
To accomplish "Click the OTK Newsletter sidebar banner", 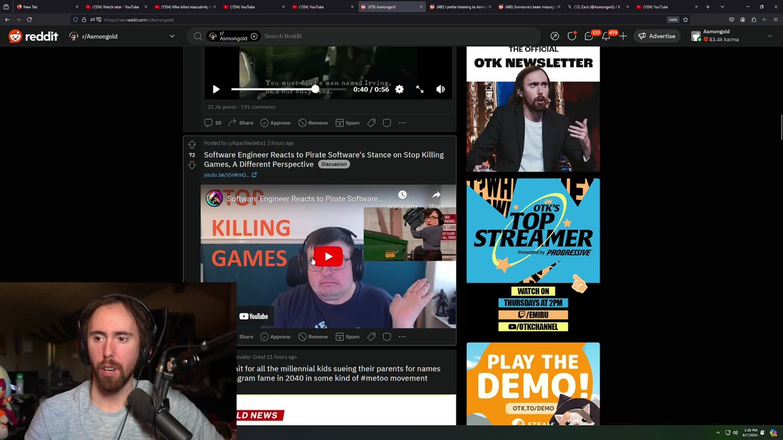I will [533, 109].
